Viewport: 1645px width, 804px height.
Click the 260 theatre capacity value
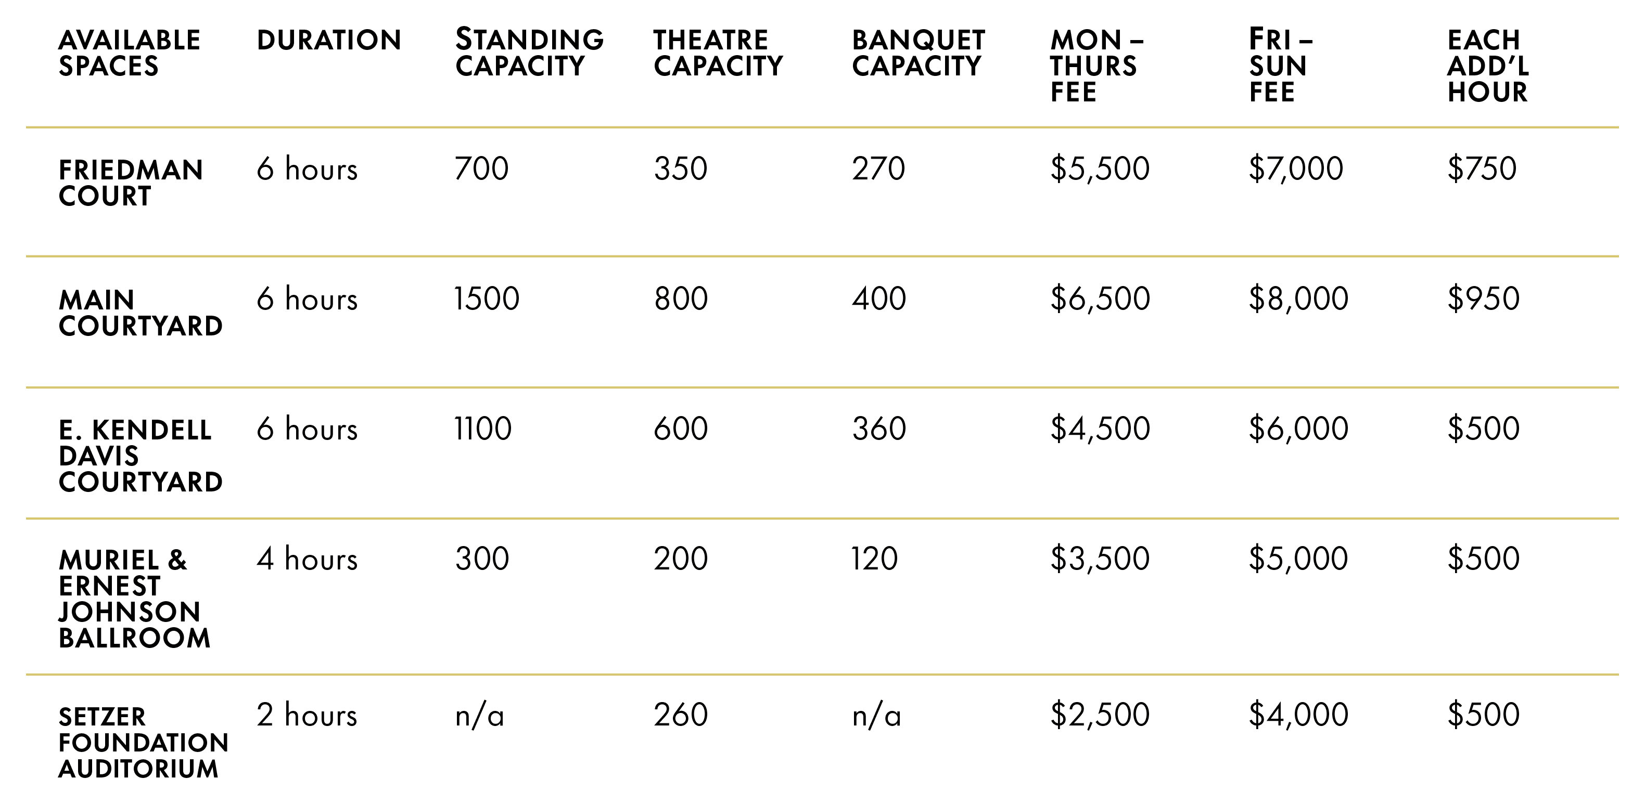click(680, 714)
